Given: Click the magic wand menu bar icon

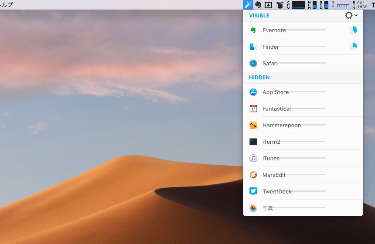Looking at the screenshot, I should click(248, 5).
